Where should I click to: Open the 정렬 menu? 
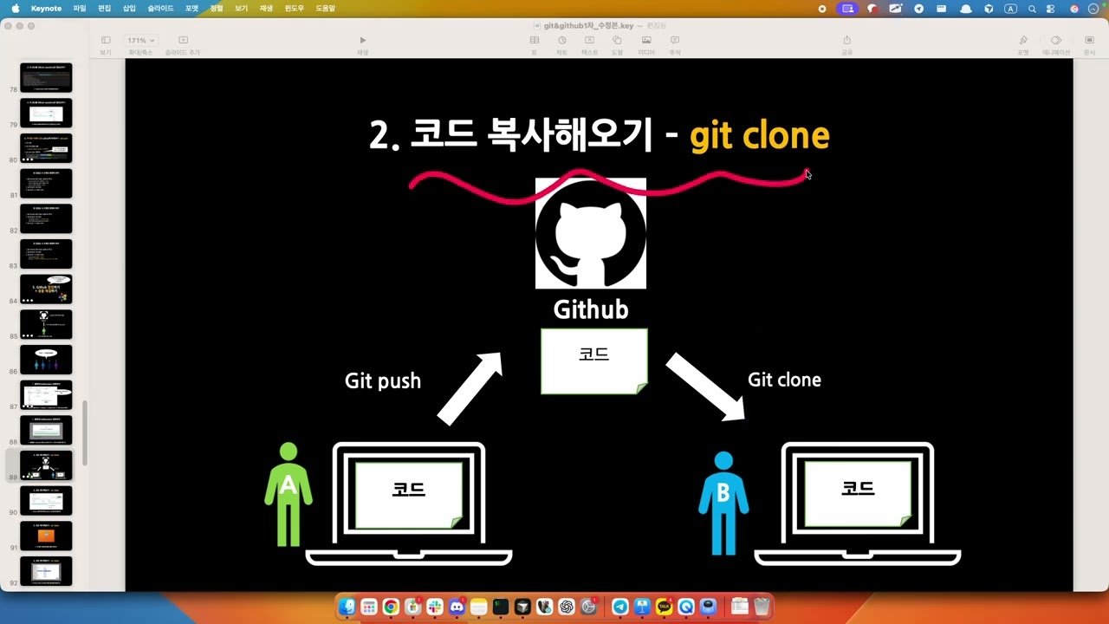(217, 8)
